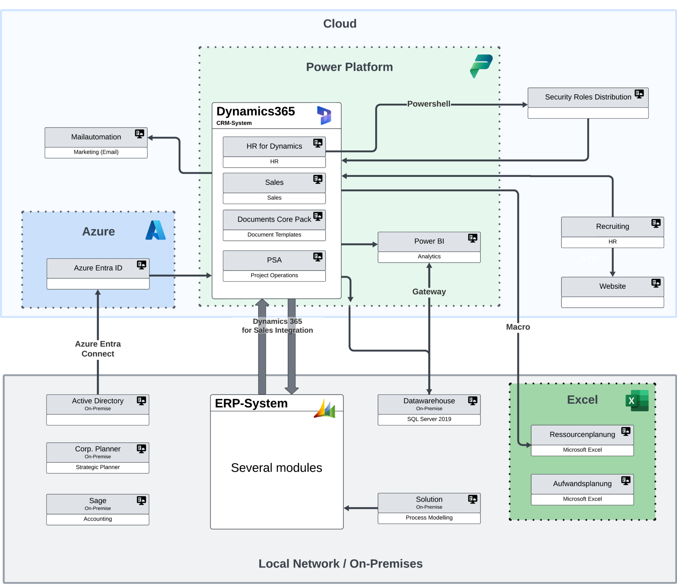The image size is (677, 587).
Task: Click the application icon on the Sales box
Action: coord(318,179)
